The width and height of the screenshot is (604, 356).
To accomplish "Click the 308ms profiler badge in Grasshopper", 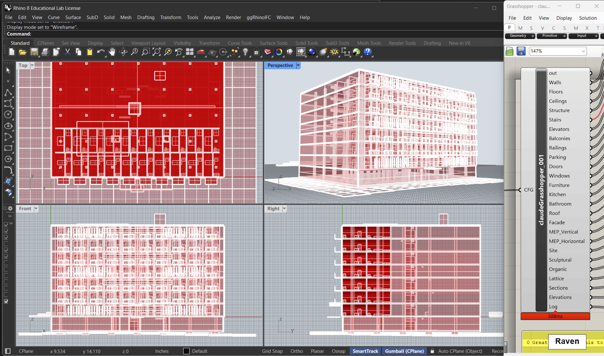I will pyautogui.click(x=555, y=316).
